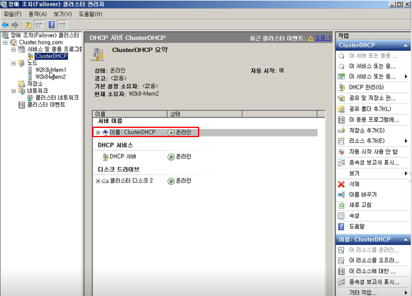Collapse the 이름: ClusterDHCP actions section
Image resolution: width=412 pixels, height=296 pixels.
click(x=406, y=240)
